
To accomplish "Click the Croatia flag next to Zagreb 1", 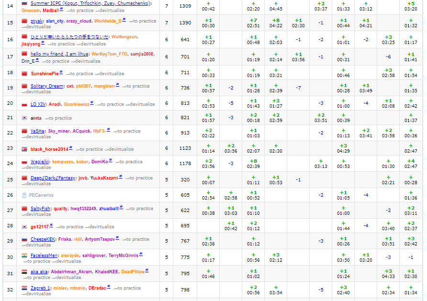I will (x=24, y=288).
